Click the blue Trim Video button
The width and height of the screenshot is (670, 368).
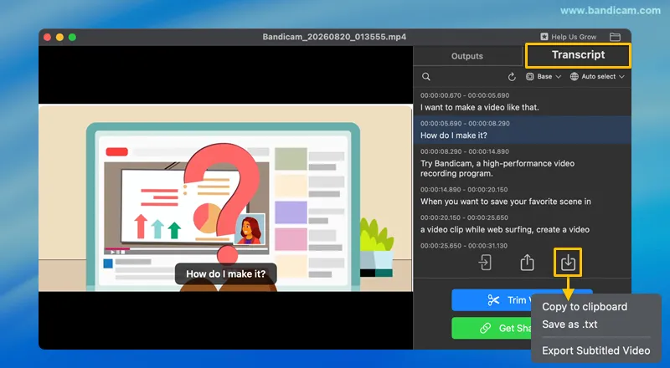click(492, 300)
